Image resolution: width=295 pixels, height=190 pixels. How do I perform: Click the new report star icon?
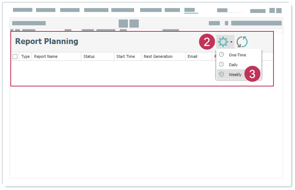[x=222, y=42]
